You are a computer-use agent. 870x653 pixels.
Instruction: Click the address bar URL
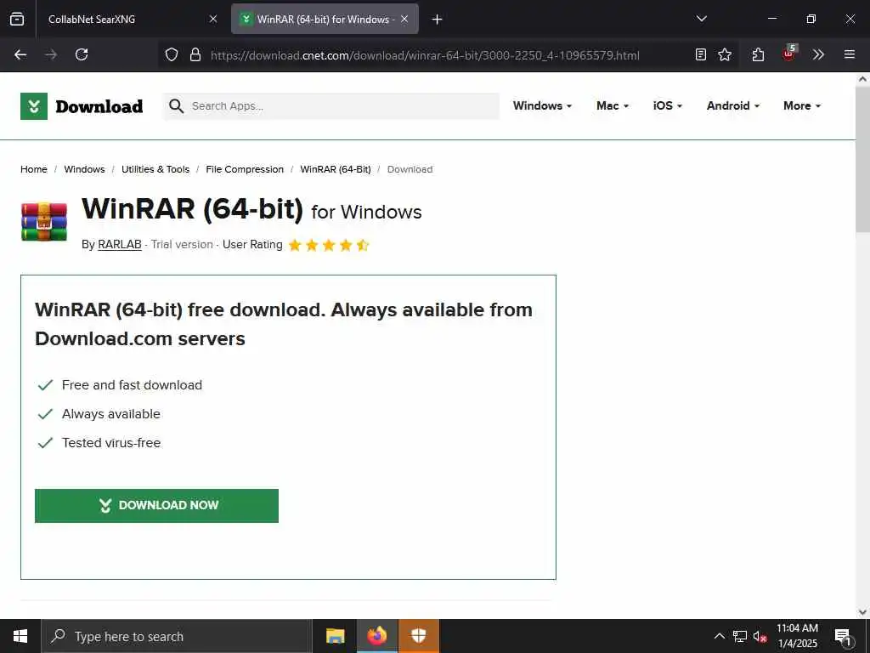point(425,55)
